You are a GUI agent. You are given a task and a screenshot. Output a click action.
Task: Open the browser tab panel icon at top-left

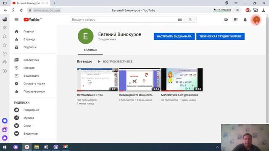pos(5,3)
